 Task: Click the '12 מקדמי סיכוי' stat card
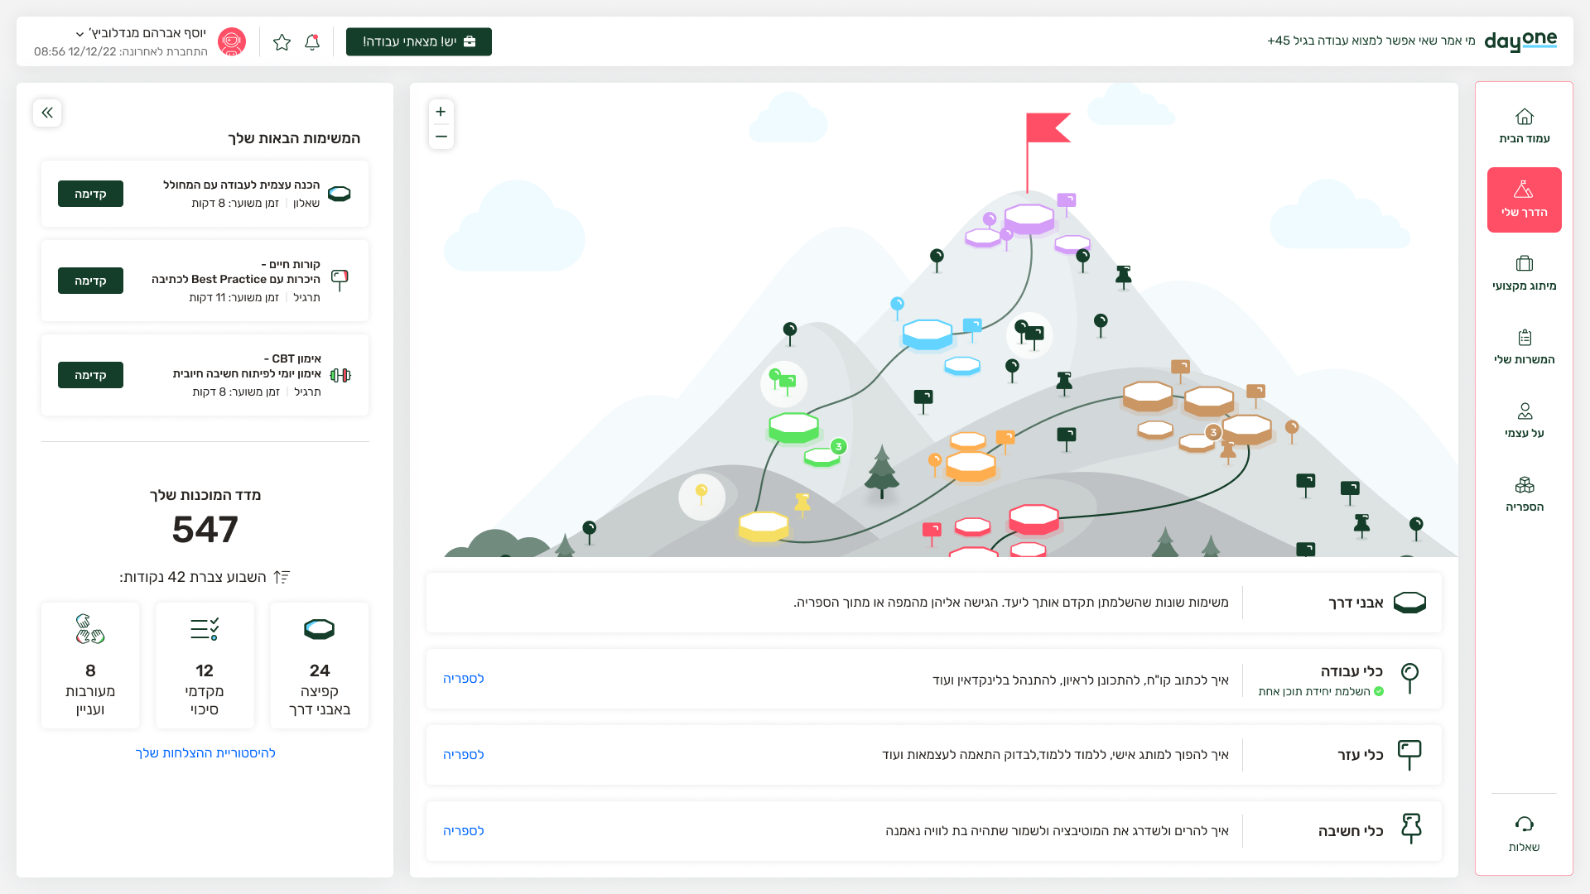point(205,666)
